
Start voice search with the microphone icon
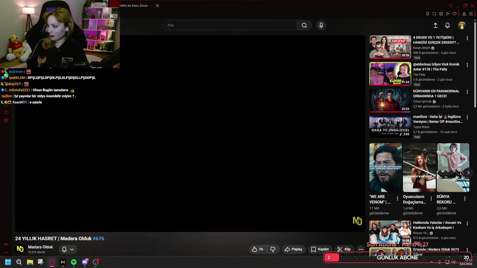pyautogui.click(x=321, y=25)
